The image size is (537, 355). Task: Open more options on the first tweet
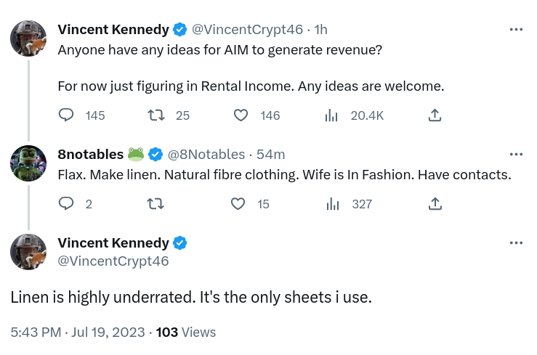tap(516, 30)
